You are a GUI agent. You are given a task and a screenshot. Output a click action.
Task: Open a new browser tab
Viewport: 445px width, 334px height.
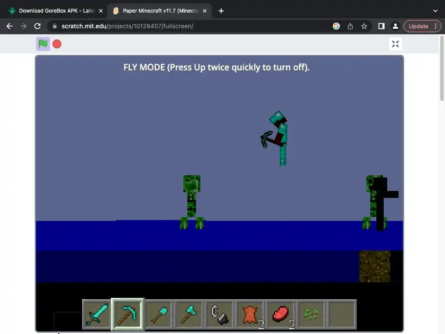tap(221, 11)
